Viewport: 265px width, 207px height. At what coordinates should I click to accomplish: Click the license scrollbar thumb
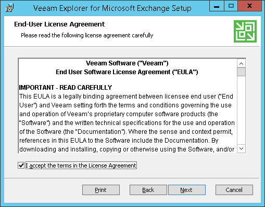click(241, 72)
